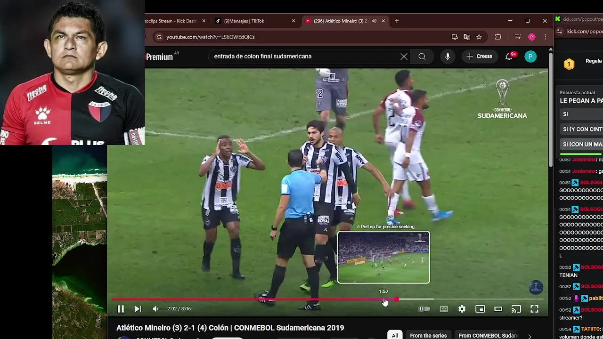The image size is (603, 339).
Task: Switch to theater mode
Action: pos(498,309)
